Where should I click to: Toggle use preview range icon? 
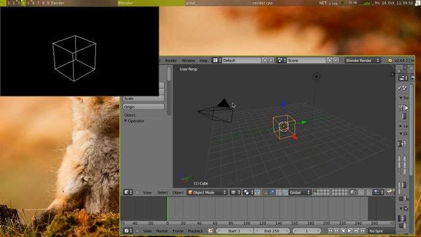point(210,231)
